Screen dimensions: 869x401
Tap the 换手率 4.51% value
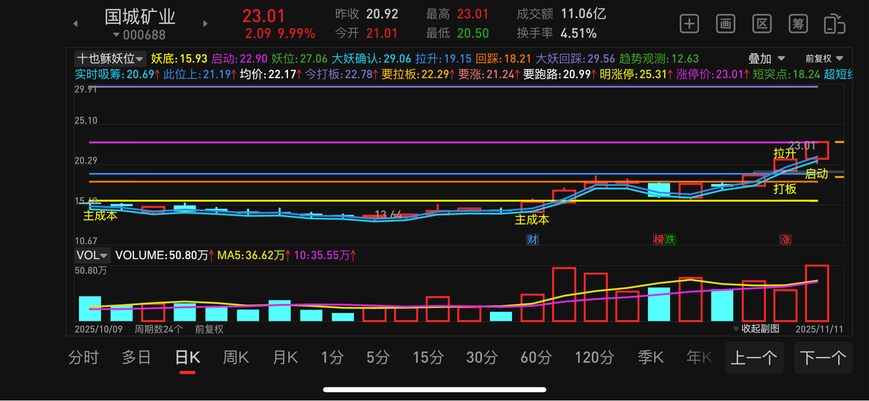[578, 33]
